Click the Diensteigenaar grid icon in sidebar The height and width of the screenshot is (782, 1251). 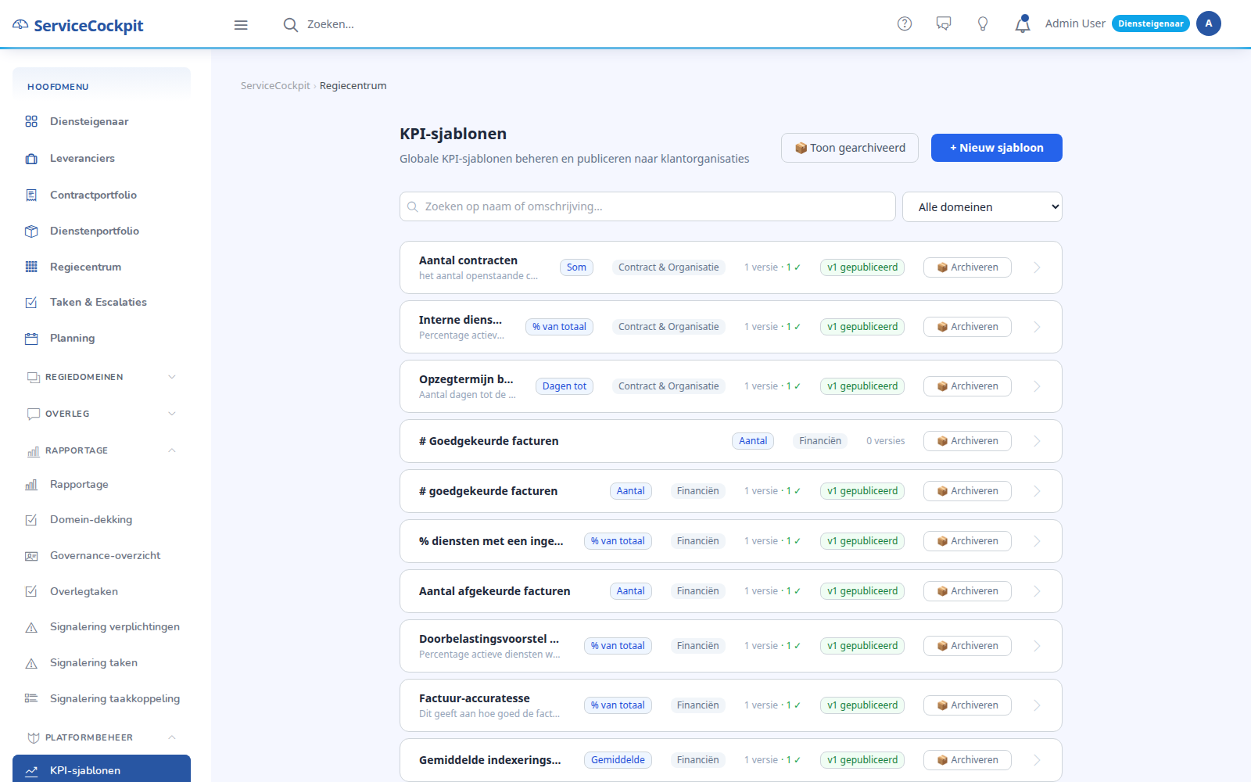pos(31,121)
